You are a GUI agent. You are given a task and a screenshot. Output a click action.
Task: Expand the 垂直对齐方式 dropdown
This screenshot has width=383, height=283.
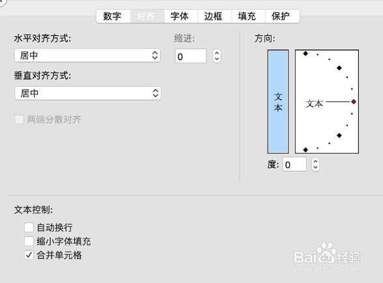88,93
